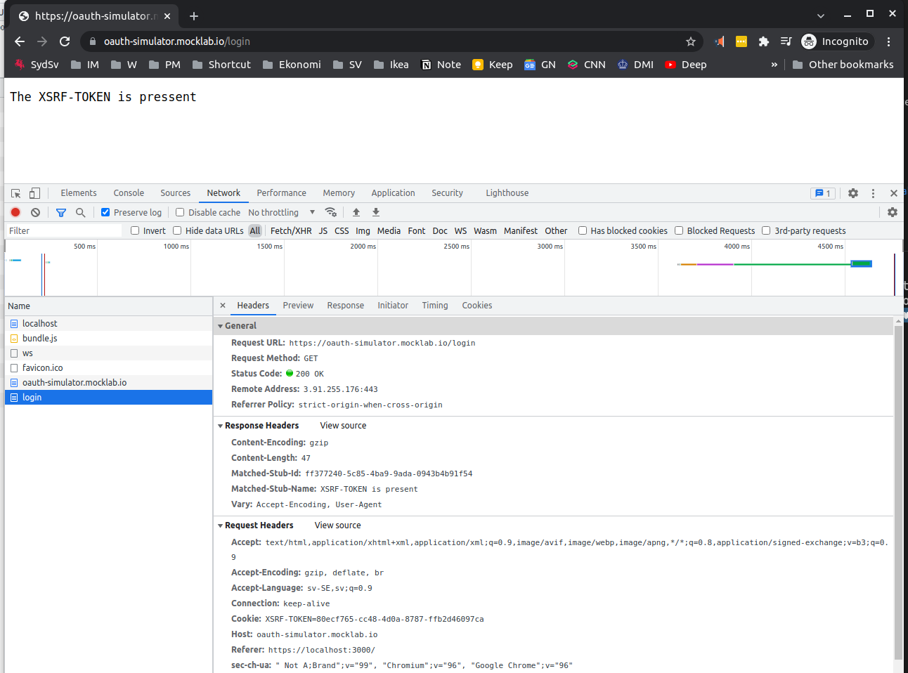Viewport: 908px width, 673px height.
Task: Stop recording network log
Action: click(15, 212)
